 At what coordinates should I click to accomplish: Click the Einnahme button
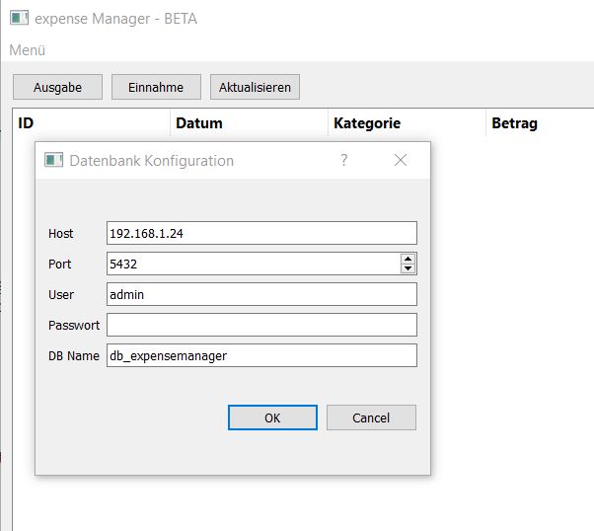pyautogui.click(x=156, y=87)
